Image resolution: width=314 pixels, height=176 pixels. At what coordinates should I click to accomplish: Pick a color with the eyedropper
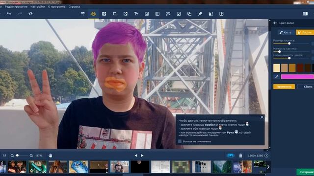[x=277, y=77]
